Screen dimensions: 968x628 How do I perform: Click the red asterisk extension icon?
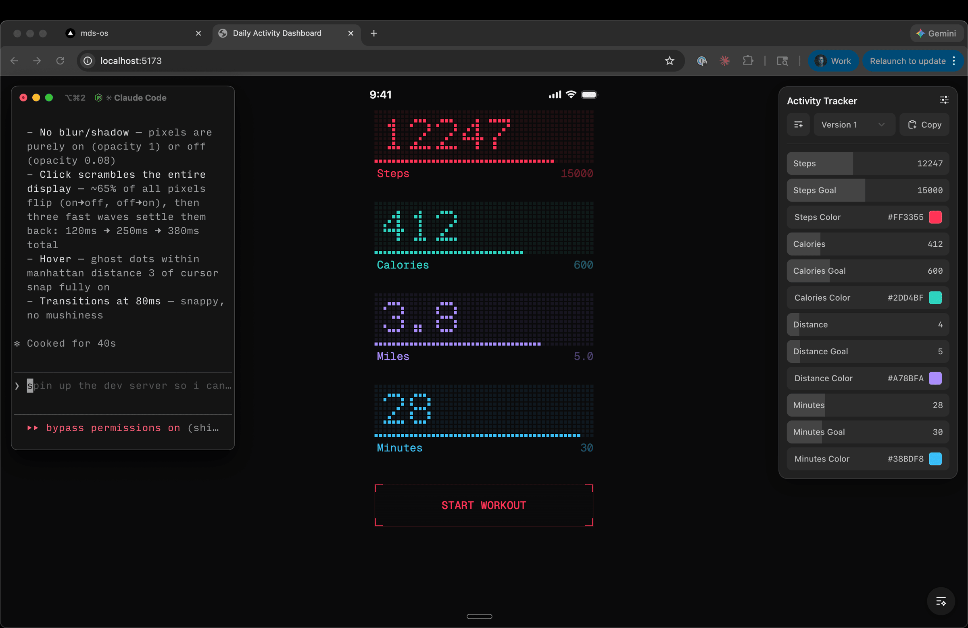pyautogui.click(x=725, y=61)
